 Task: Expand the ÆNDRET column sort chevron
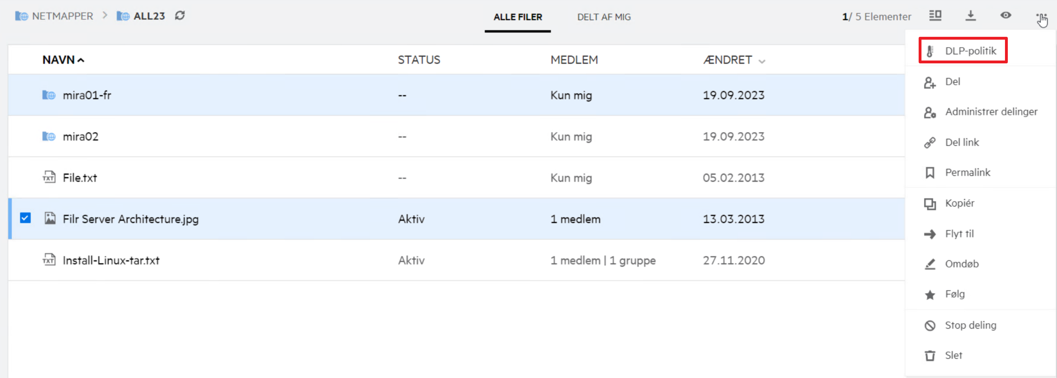[762, 61]
